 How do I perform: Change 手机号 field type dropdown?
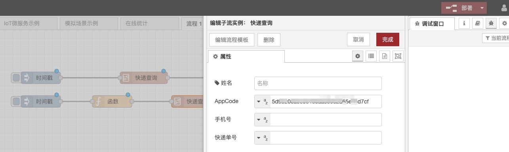coord(262,119)
